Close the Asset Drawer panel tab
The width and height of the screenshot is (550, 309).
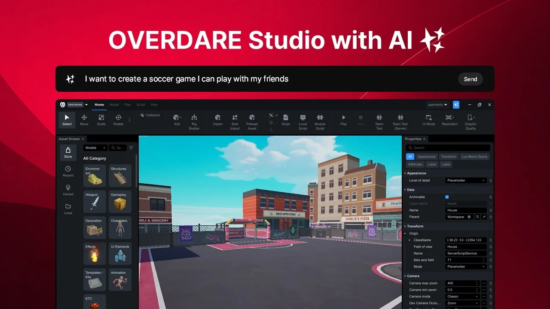click(83, 139)
